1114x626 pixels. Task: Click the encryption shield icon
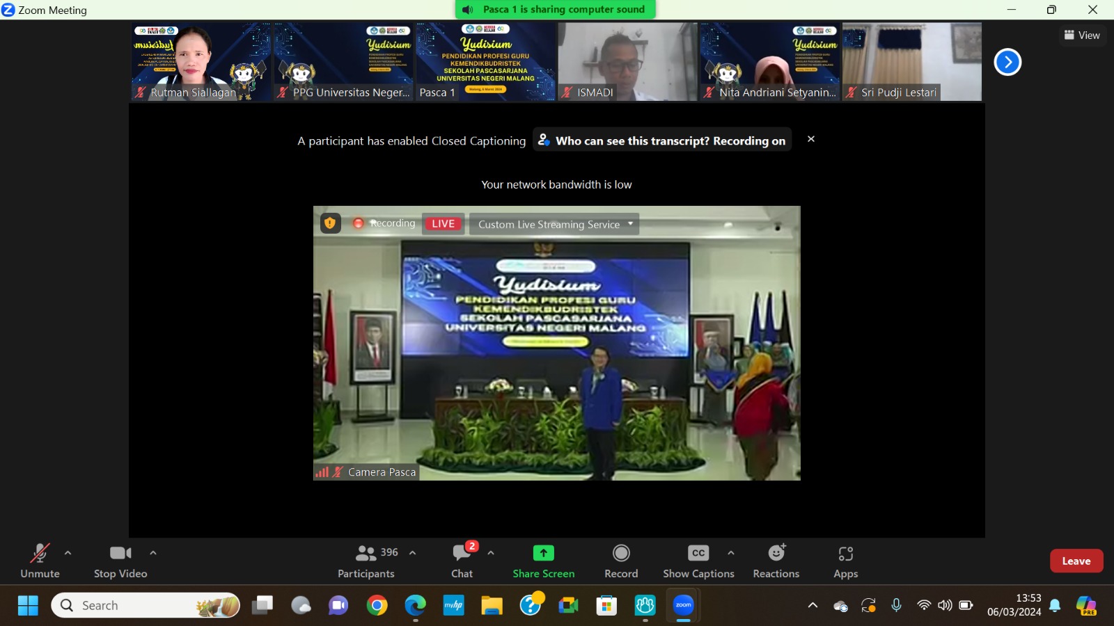[x=330, y=223]
